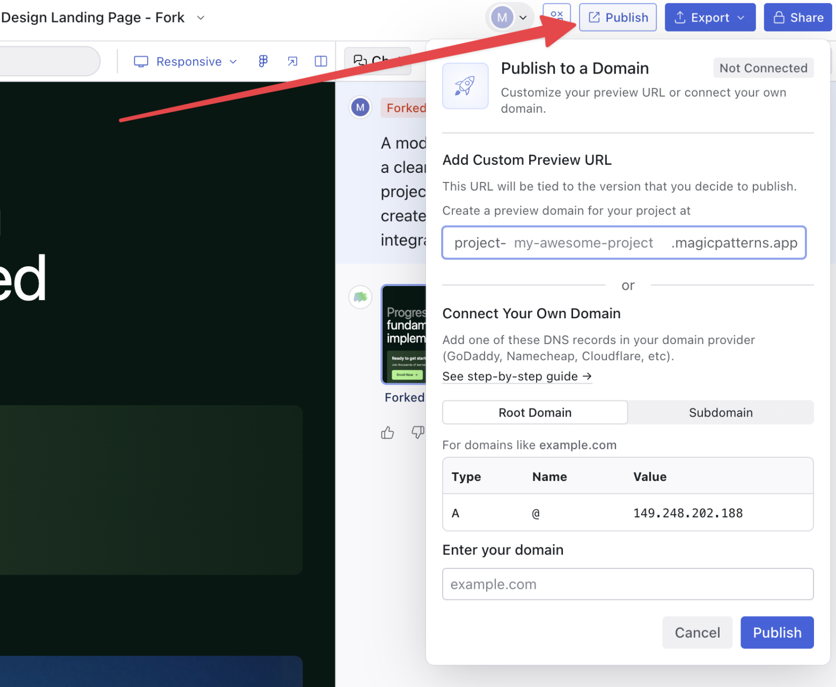
Task: Switch to the Root Domain tab
Action: [x=534, y=412]
